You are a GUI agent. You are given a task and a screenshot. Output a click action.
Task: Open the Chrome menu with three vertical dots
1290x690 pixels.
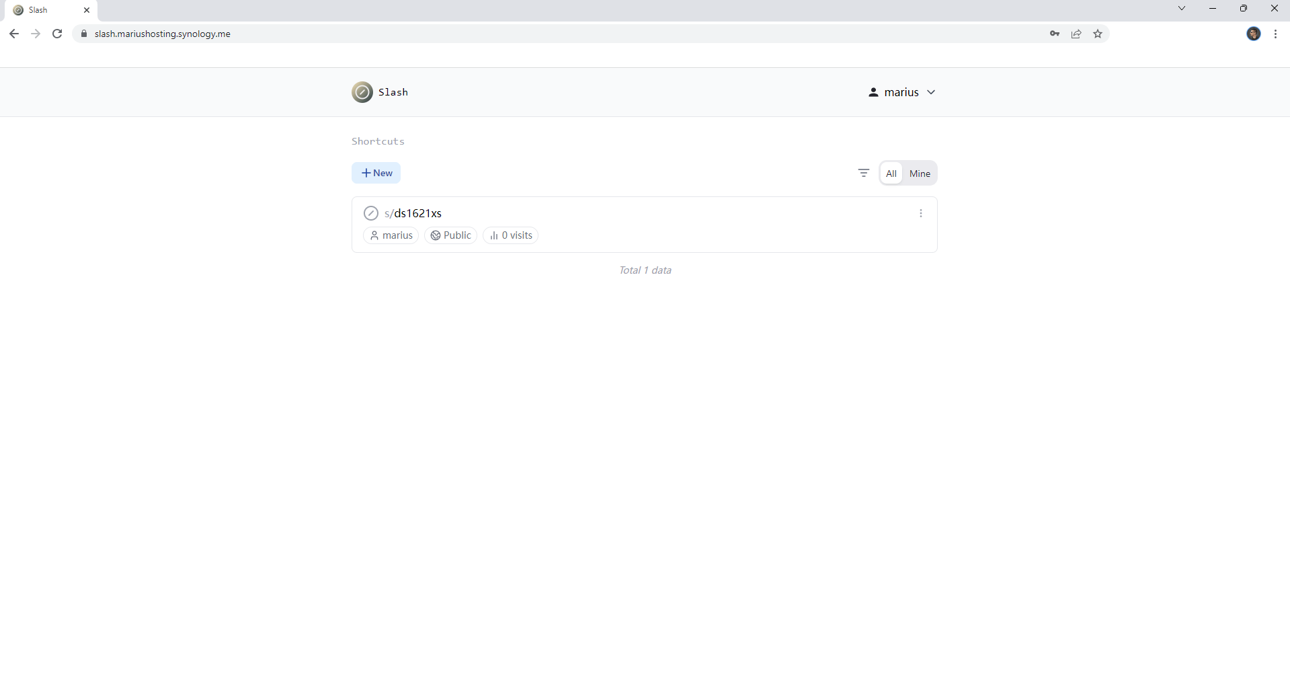(1276, 34)
